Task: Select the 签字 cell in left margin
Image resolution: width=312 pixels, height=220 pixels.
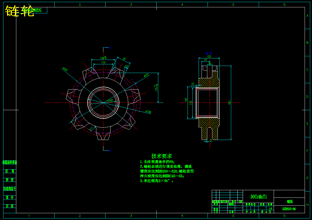Action: [9, 198]
